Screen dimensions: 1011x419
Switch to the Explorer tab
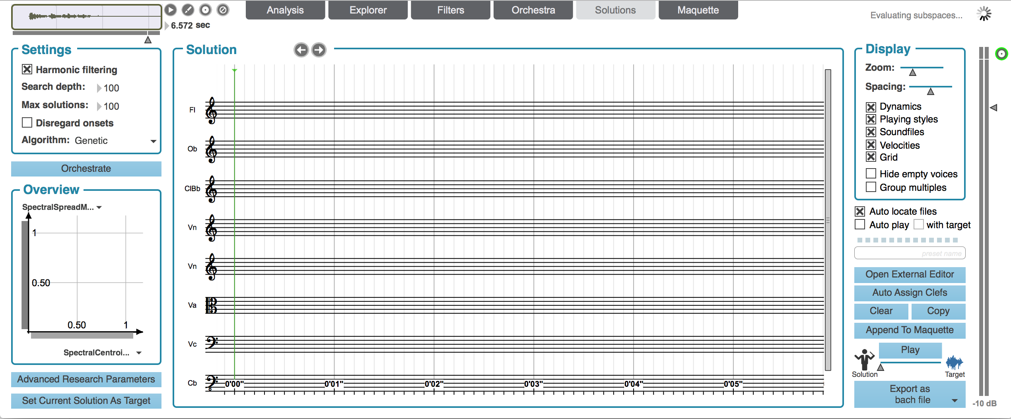[368, 10]
